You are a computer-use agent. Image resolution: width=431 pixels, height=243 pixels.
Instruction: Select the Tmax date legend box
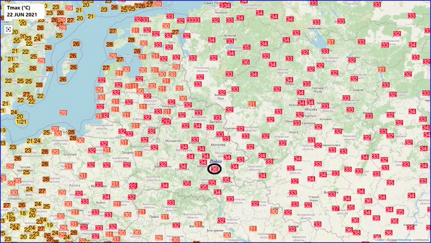(x=23, y=11)
